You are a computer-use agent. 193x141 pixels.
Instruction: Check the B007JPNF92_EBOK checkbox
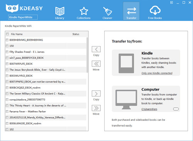7,82
